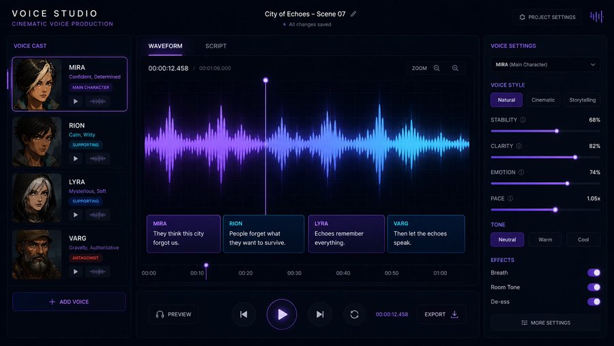Click the timeline playhead marker near 00:10
614x346 pixels.
pos(206,265)
